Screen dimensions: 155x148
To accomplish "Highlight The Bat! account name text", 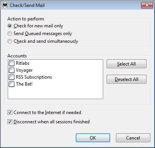I will tap(24, 84).
